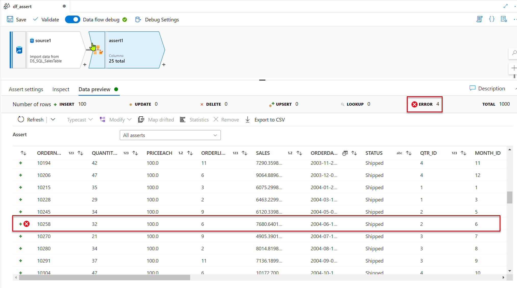Sort by the SALES column
Image resolution: width=517 pixels, height=288 pixels.
pyautogui.click(x=299, y=153)
